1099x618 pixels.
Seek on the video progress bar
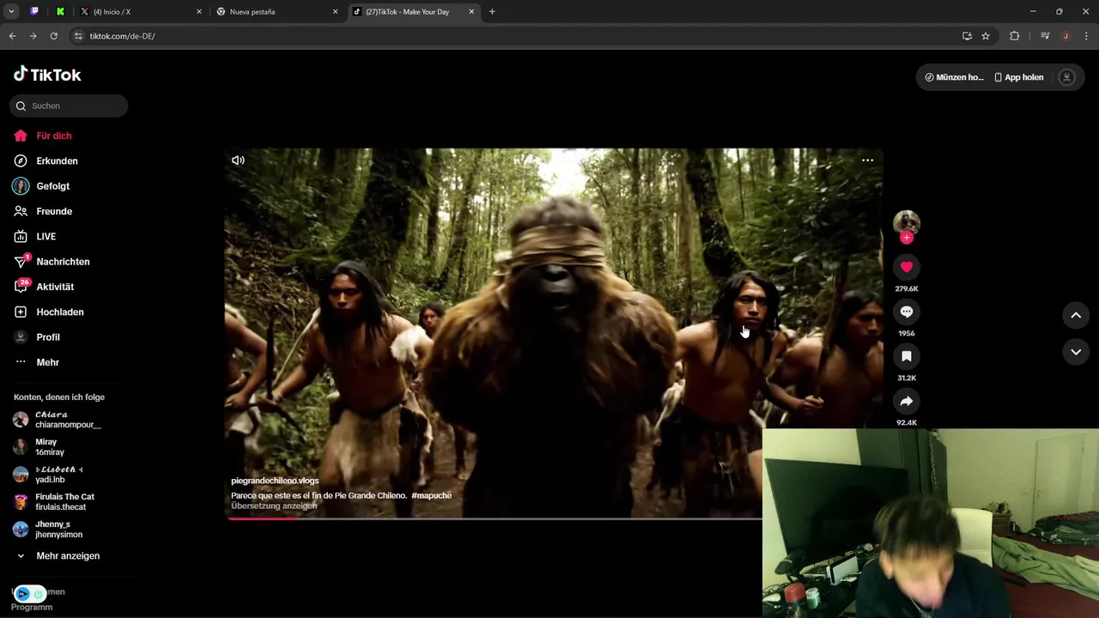(494, 518)
